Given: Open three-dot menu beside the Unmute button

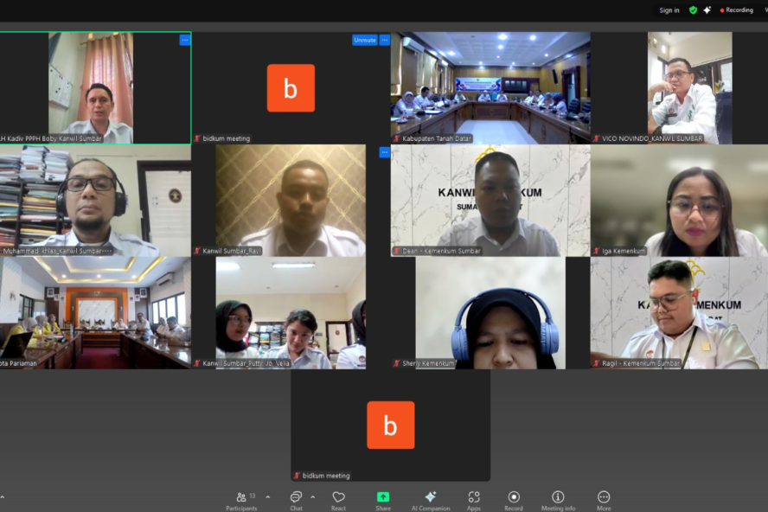Looking at the screenshot, I should click(385, 40).
